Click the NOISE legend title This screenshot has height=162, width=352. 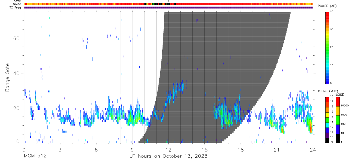[339, 95]
